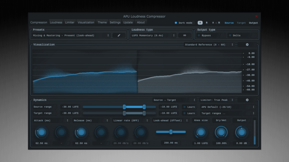Screen dimensions: 289x162
Task: Open the Presets dropdown
Action: [x=71, y=35]
